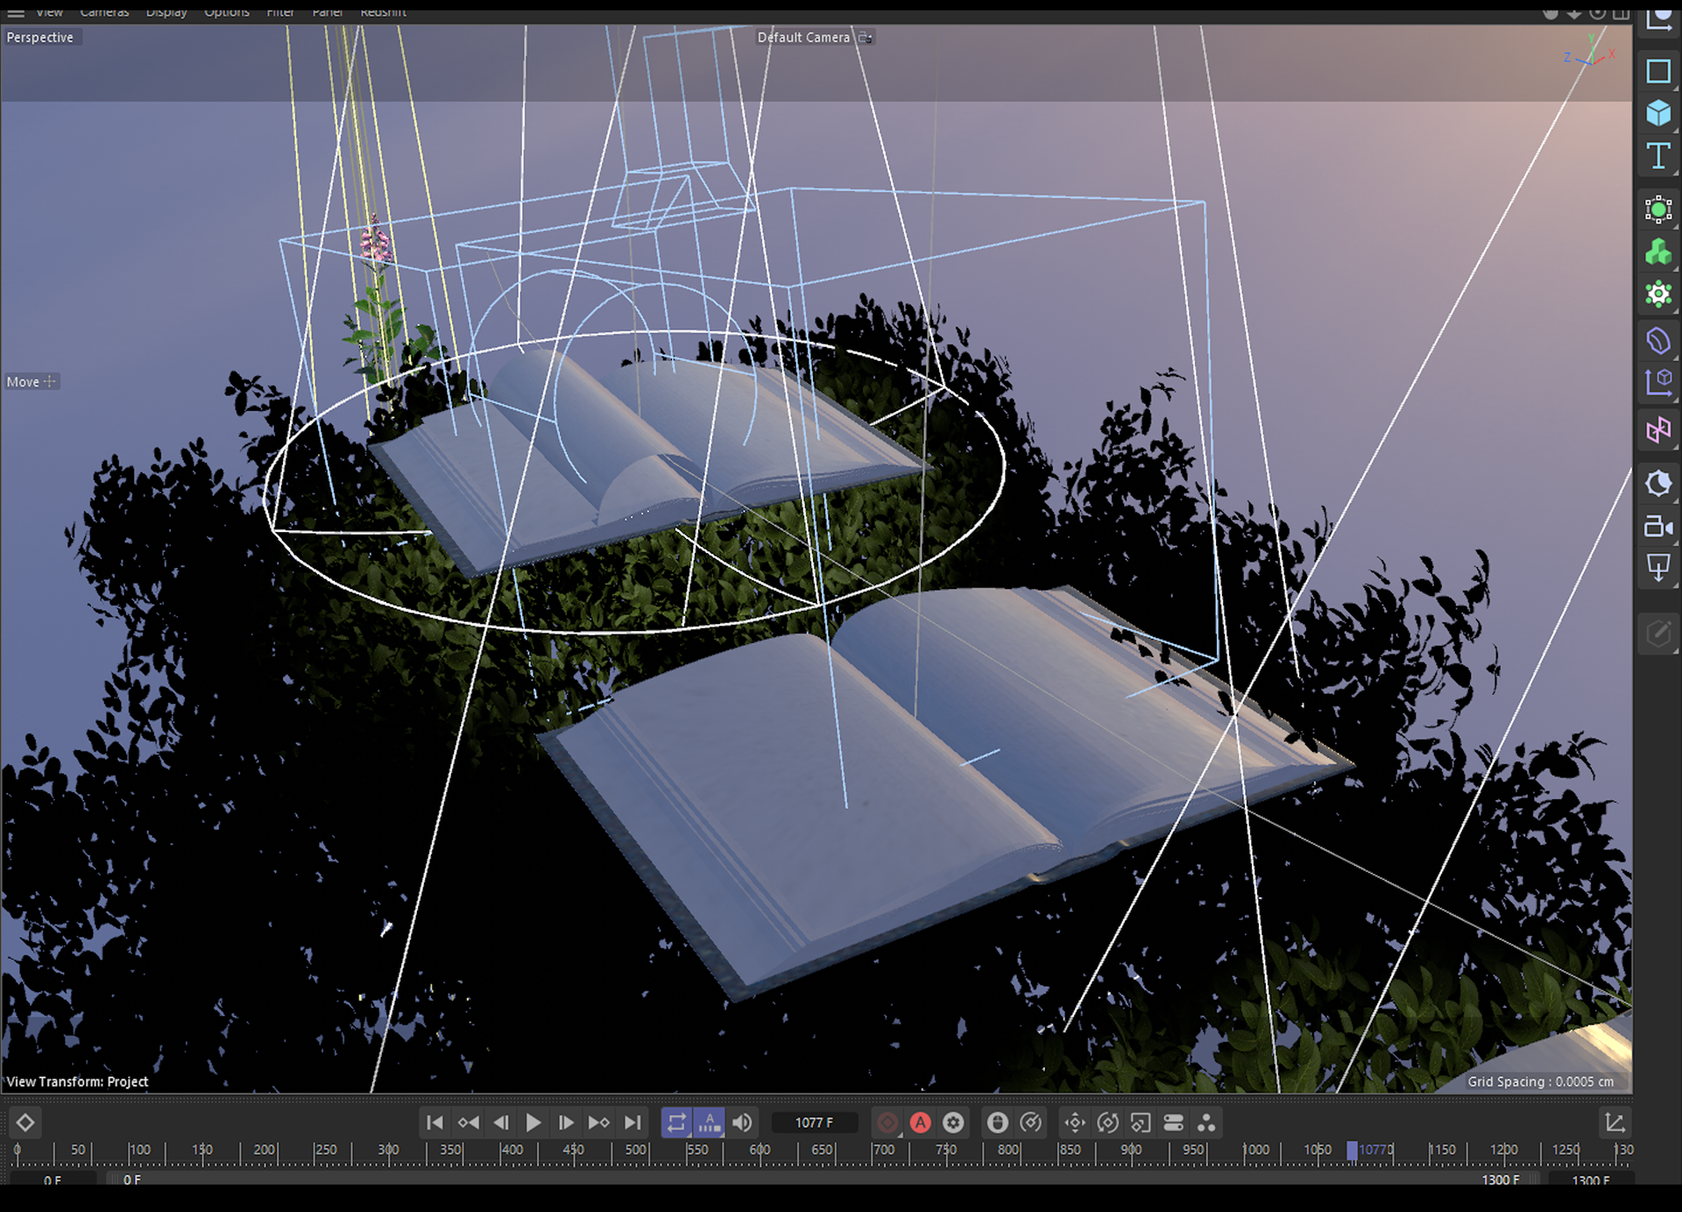Select the Text spline tool
The image size is (1682, 1212).
tap(1657, 157)
